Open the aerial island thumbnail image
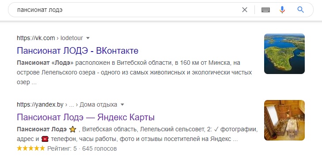 pyautogui.click(x=284, y=54)
